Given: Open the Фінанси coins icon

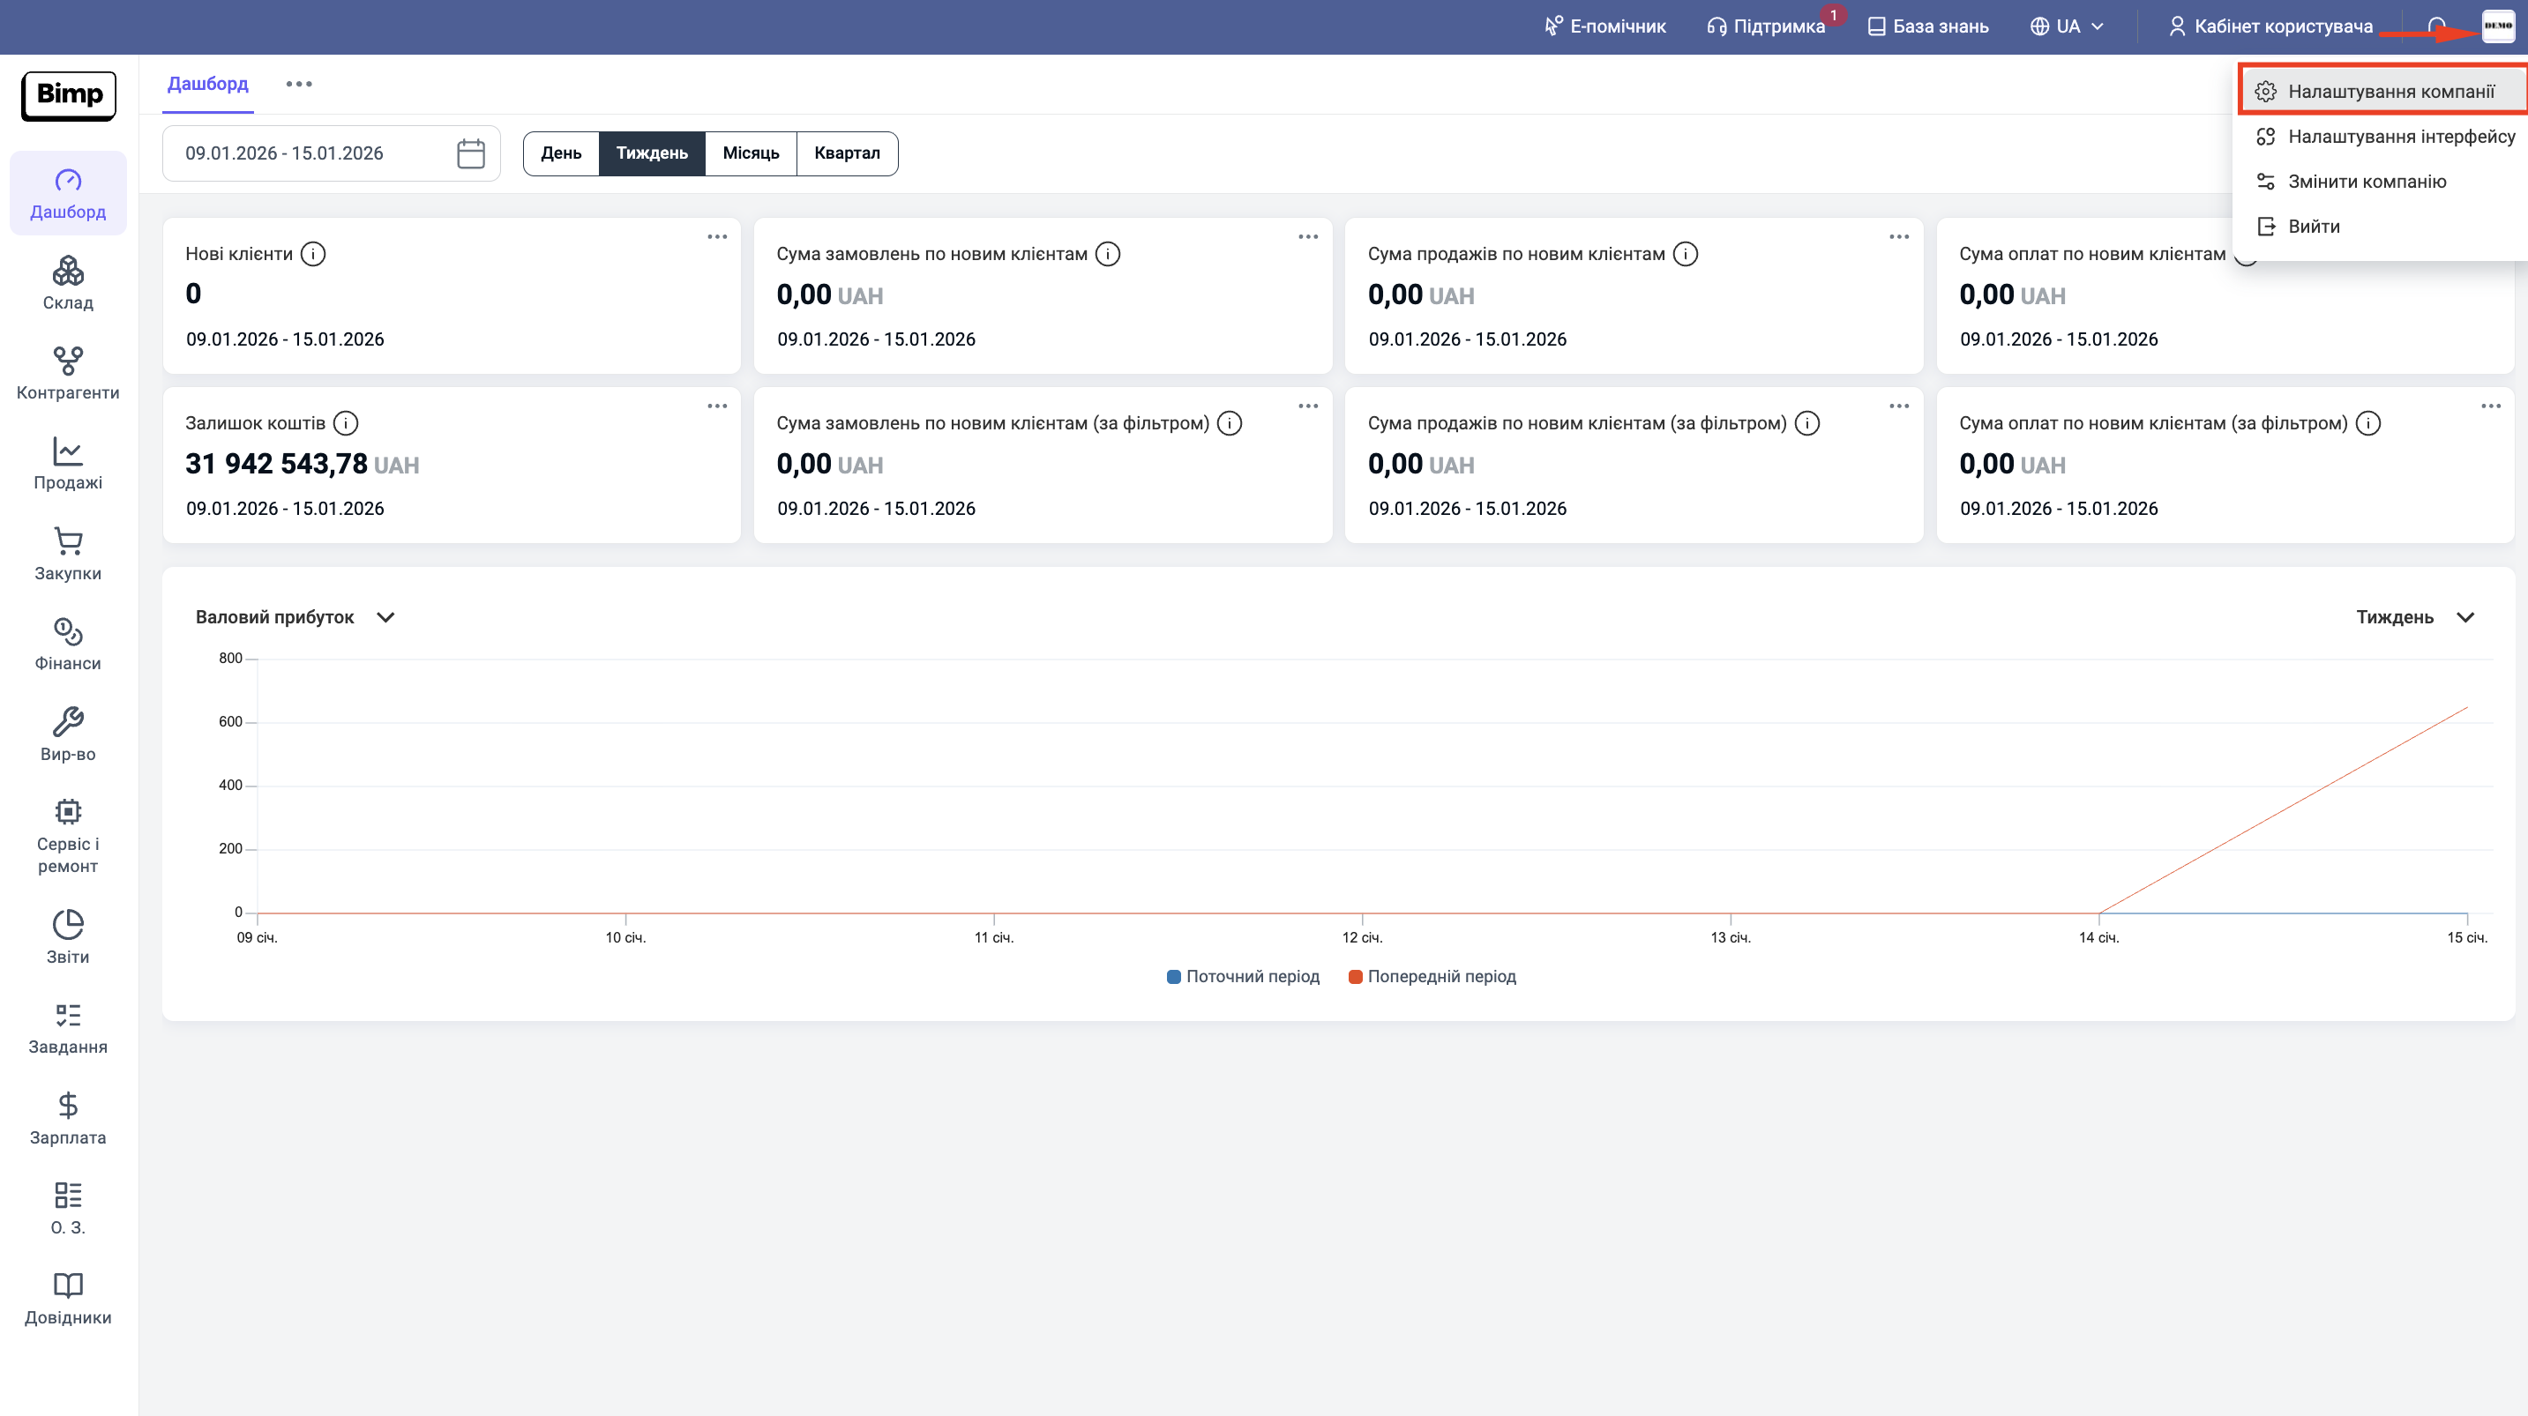Looking at the screenshot, I should [68, 632].
